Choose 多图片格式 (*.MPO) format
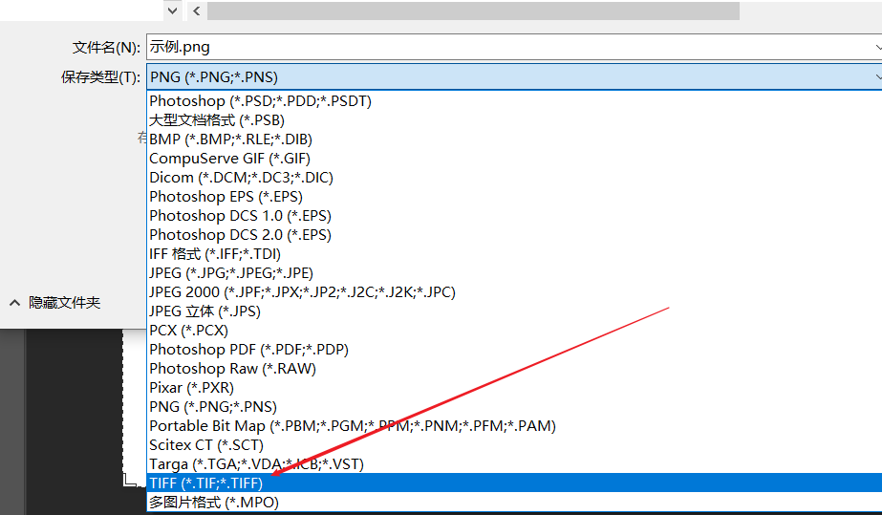 (x=514, y=502)
